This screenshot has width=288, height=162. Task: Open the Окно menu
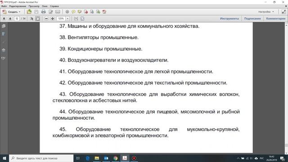click(x=45, y=6)
